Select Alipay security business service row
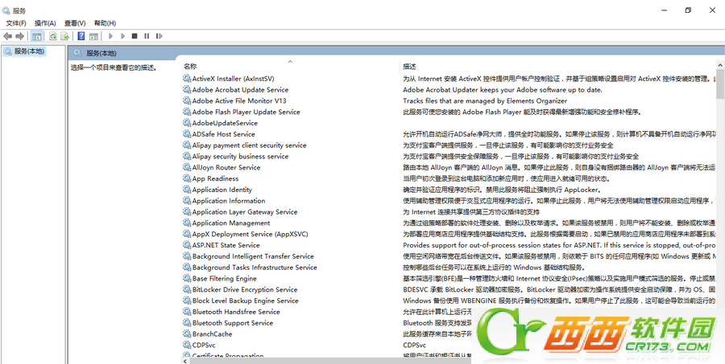Image resolution: width=725 pixels, height=364 pixels. 240,157
